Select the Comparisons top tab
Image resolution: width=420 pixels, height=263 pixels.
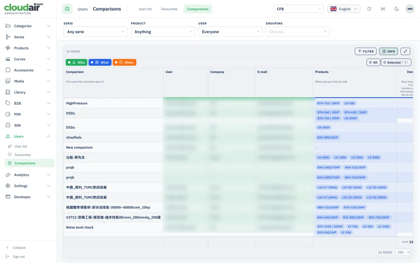click(198, 9)
